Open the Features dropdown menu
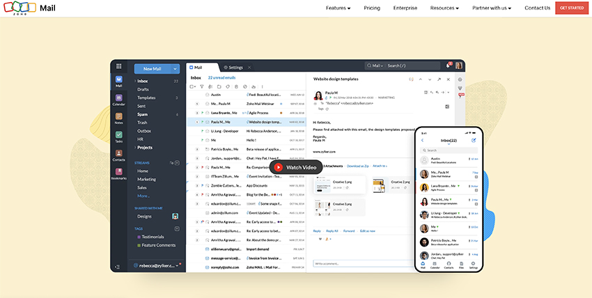Screen dimensions: 592x298 point(338,8)
